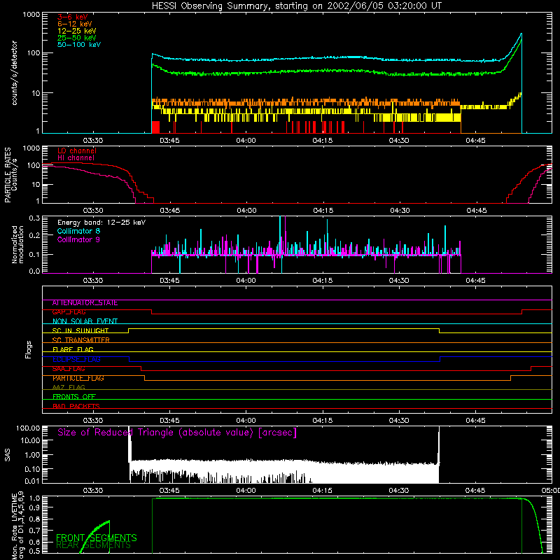This screenshot has width=560, height=560.
Task: Select the orange 6-12 keV legend label
Action: click(x=75, y=24)
